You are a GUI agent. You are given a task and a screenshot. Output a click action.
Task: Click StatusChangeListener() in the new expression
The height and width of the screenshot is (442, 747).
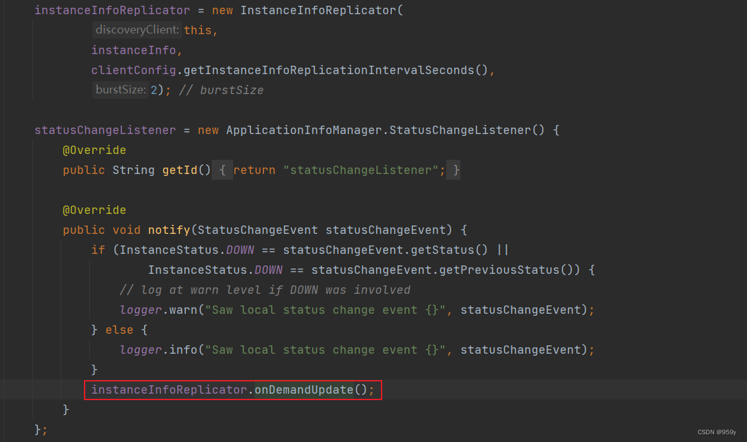[x=467, y=130]
